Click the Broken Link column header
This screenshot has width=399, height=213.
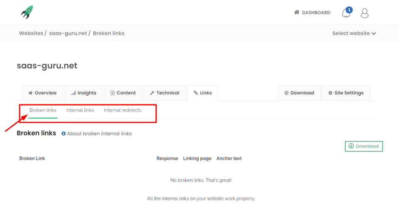click(32, 158)
